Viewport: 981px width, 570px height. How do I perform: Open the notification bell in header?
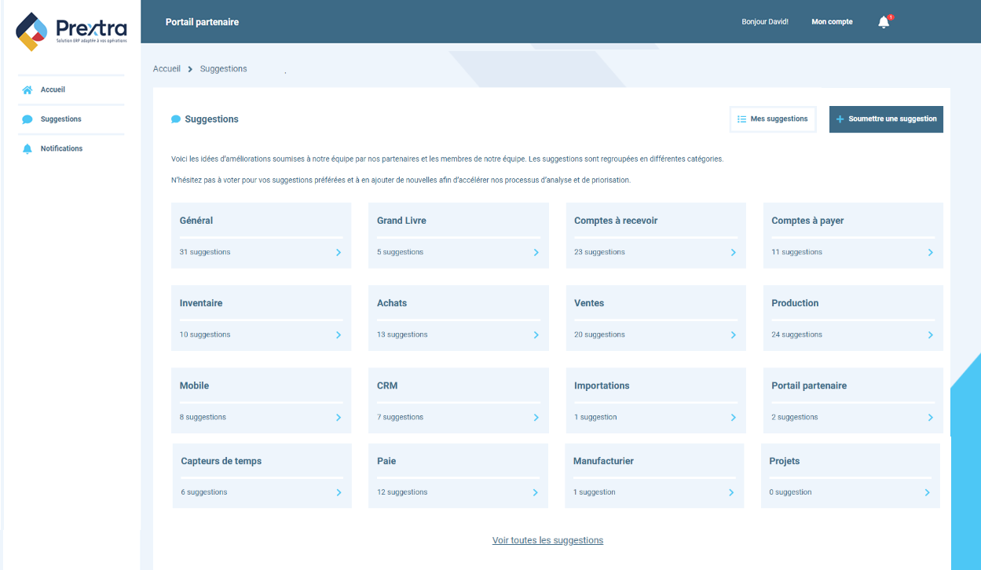click(884, 22)
